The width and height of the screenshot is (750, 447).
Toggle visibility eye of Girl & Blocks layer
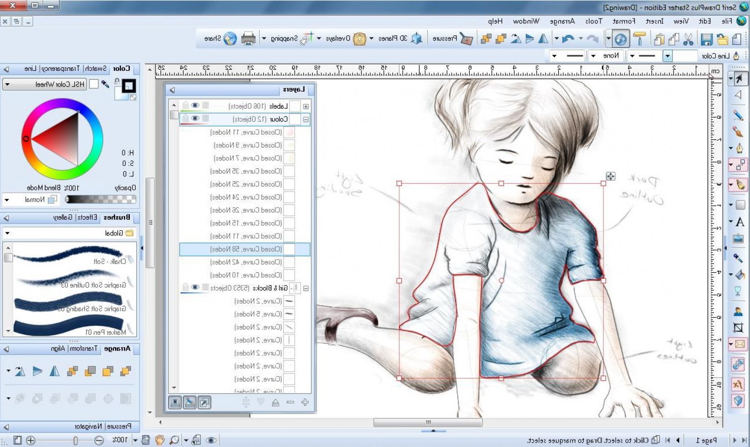(x=195, y=287)
